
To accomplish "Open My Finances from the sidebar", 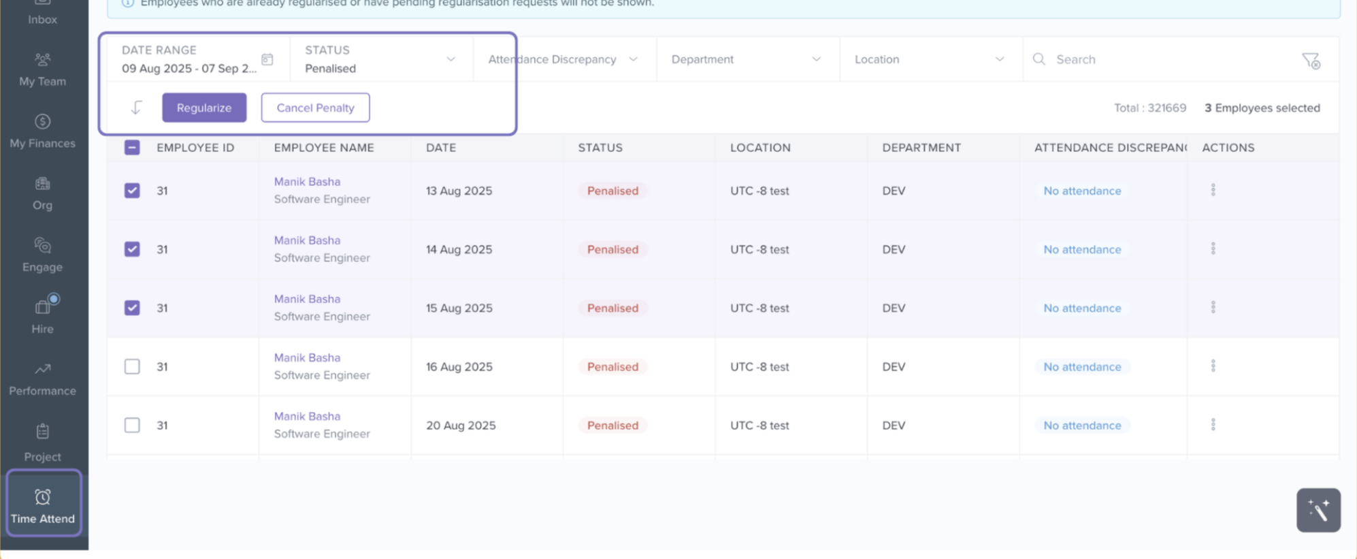I will [x=42, y=131].
